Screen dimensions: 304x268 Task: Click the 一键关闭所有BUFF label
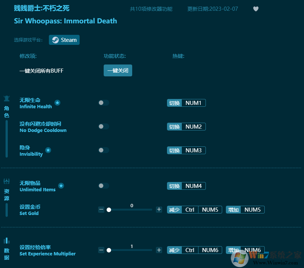41,71
